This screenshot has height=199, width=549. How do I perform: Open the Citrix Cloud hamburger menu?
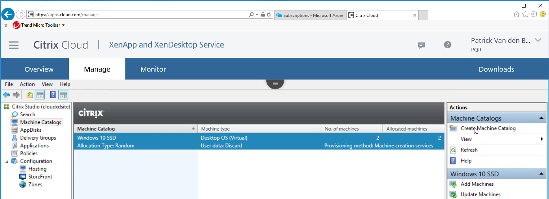click(x=14, y=45)
